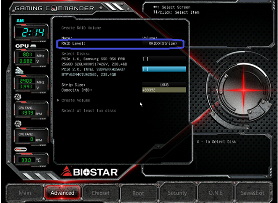
Task: Click the RAM memory sticks icon
Action: [19, 71]
